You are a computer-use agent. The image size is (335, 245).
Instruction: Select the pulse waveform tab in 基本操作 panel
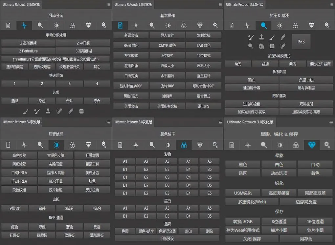click(x=136, y=25)
